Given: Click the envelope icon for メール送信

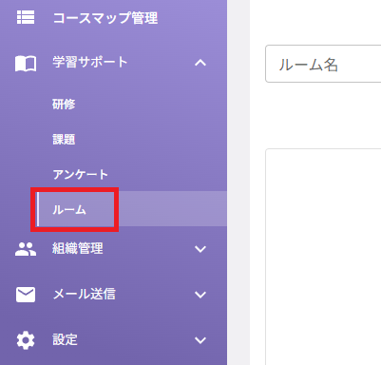Looking at the screenshot, I should (x=26, y=295).
